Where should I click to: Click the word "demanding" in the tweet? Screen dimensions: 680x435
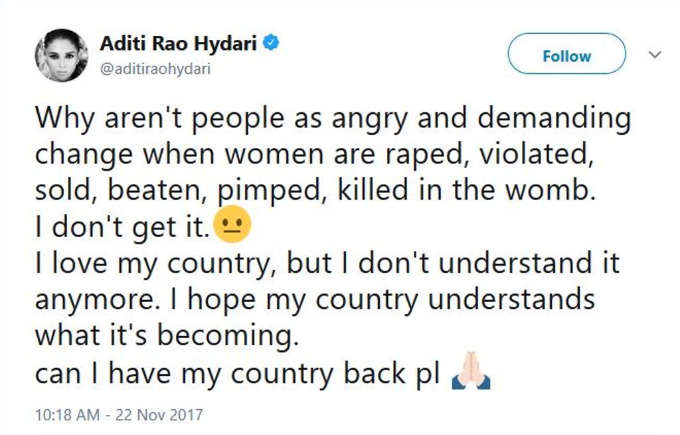(x=554, y=118)
